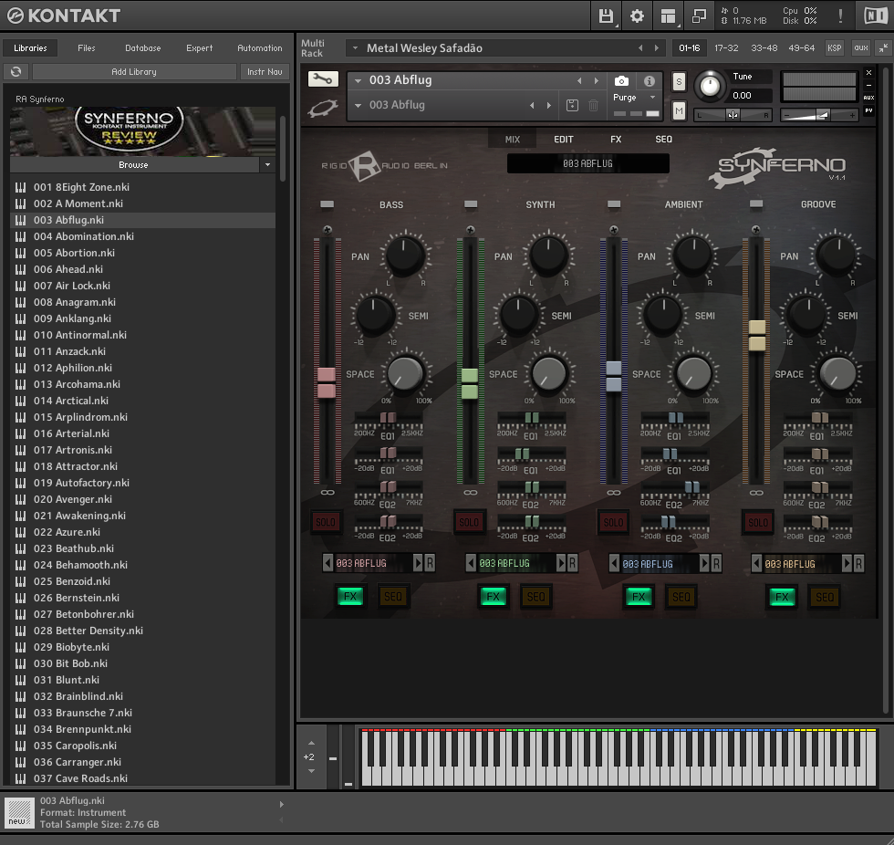
Task: Click next instrument arrow beside 003 Abflug
Action: pyautogui.click(x=597, y=81)
